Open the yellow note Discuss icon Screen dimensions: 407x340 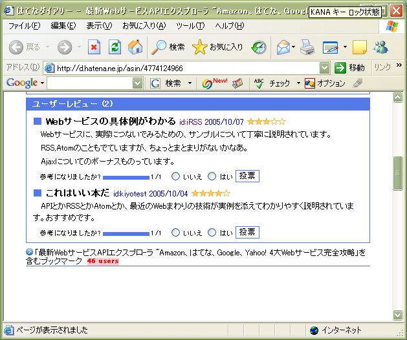(360, 47)
